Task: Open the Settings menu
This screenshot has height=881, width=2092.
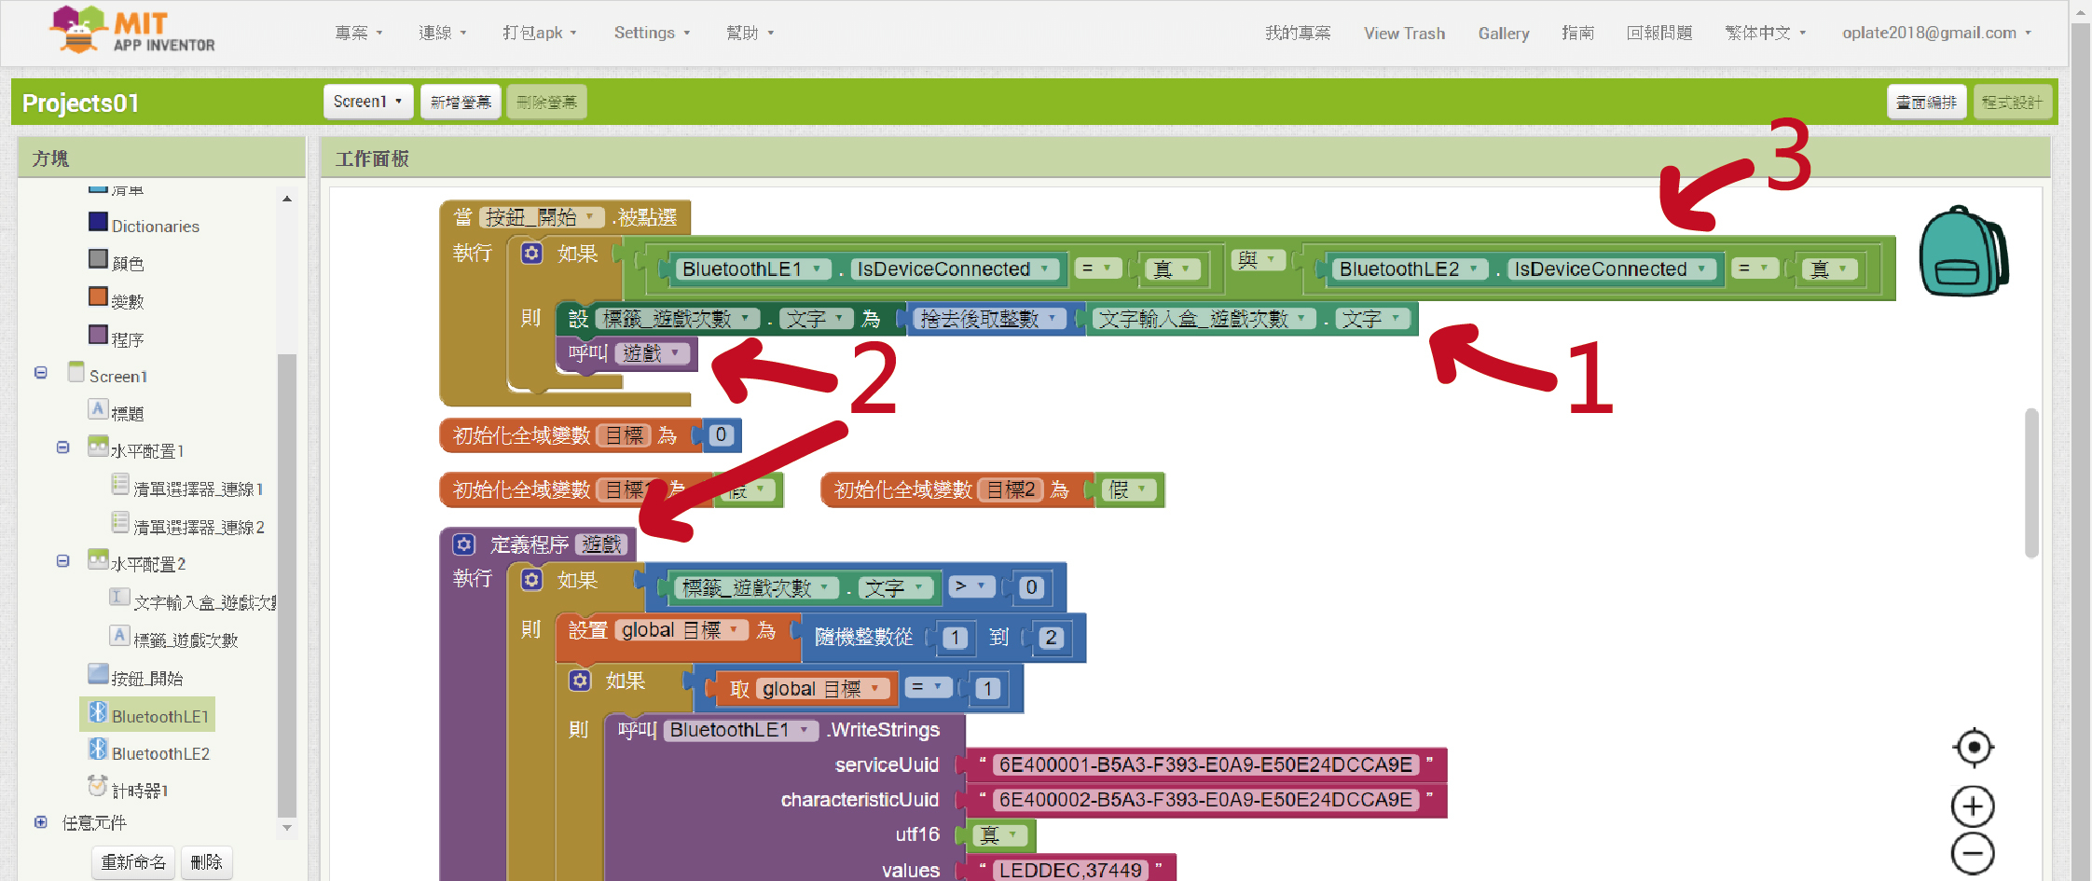Action: 651,33
